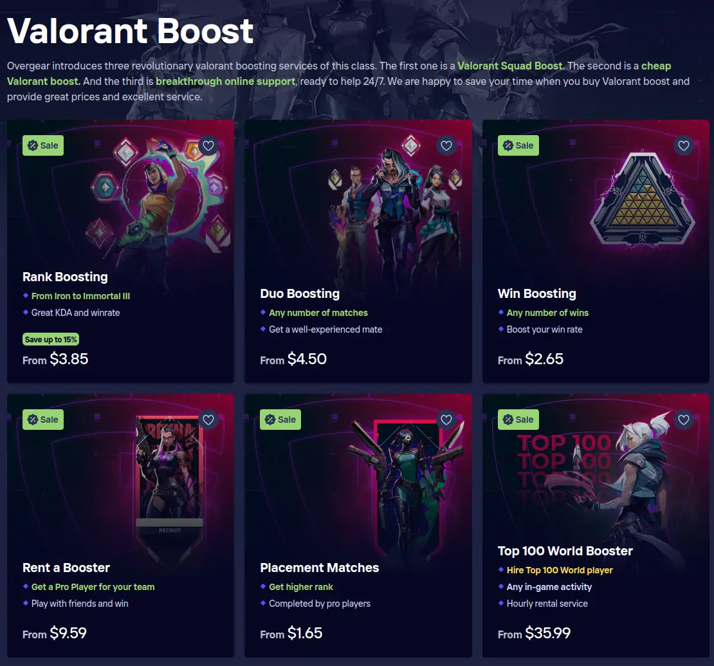Add Win Boosting to favorites with heart

click(x=684, y=146)
